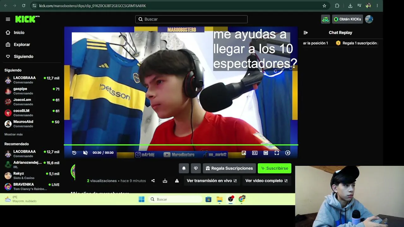404x227 pixels.
Task: Open LACOBRAAA channel under Siguiendo
Action: [x=32, y=80]
